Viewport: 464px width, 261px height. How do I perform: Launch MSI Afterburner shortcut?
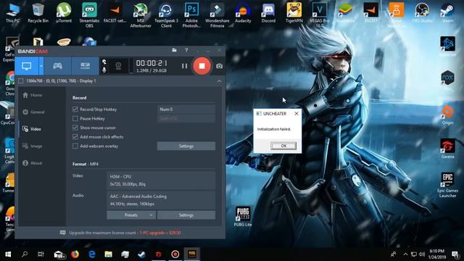(x=141, y=15)
